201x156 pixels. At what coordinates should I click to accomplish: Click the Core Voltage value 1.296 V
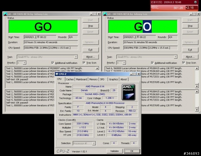coord(110,98)
